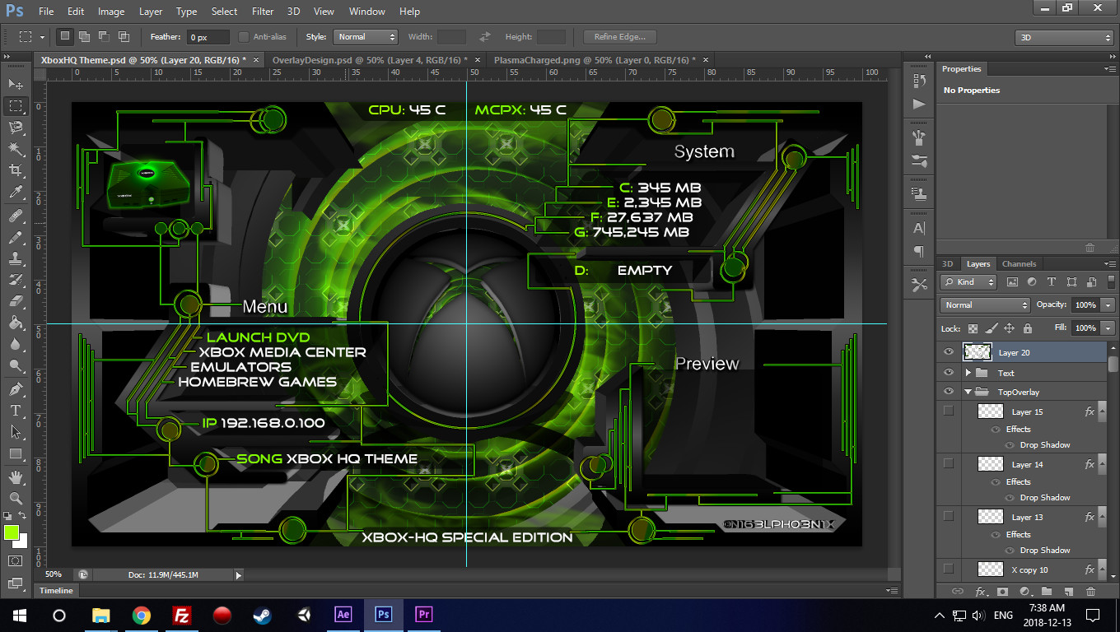1120x632 pixels.
Task: Select the Crop tool
Action: coord(16,170)
